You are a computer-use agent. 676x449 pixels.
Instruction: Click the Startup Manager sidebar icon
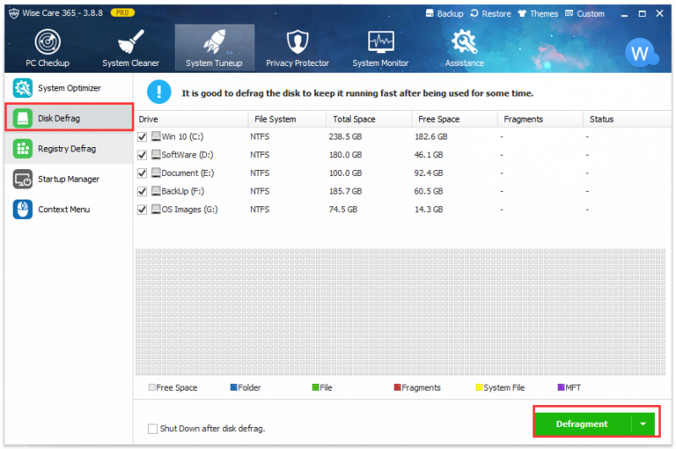pos(23,179)
